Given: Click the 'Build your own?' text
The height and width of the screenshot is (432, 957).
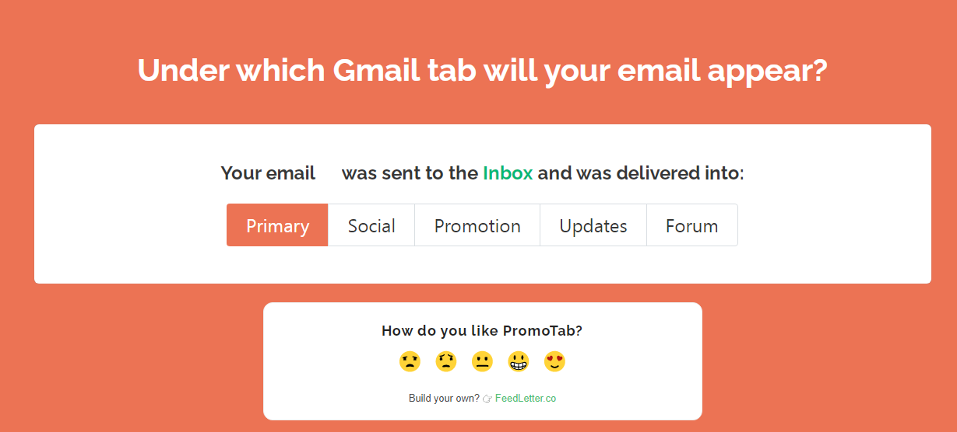Looking at the screenshot, I should (x=444, y=399).
